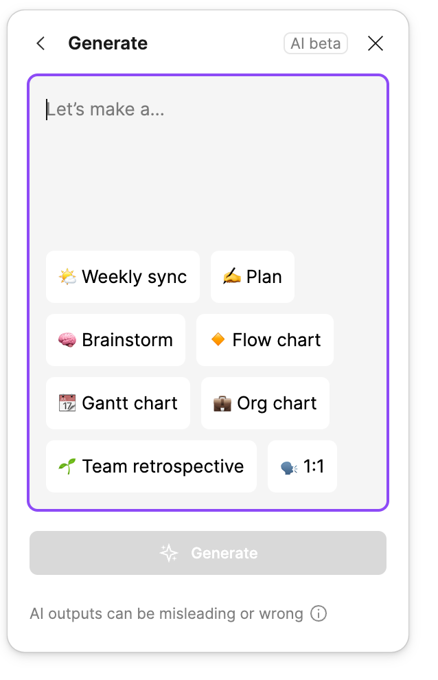
Task: Click the calendar Gantt chart icon
Action: pos(67,403)
